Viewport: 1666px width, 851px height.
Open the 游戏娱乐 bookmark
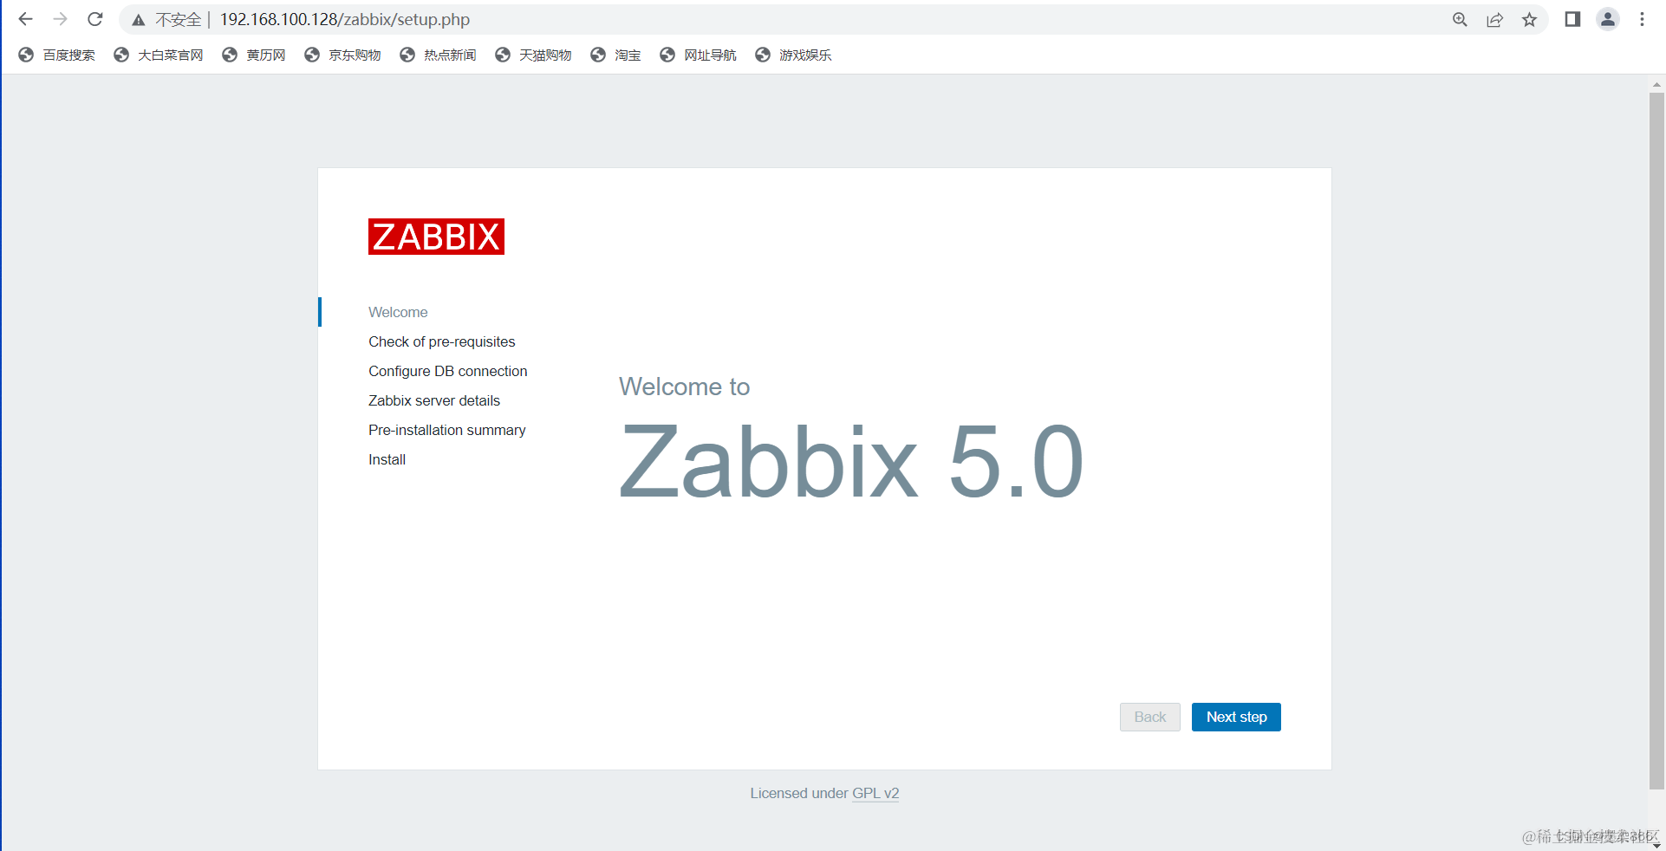tap(793, 55)
